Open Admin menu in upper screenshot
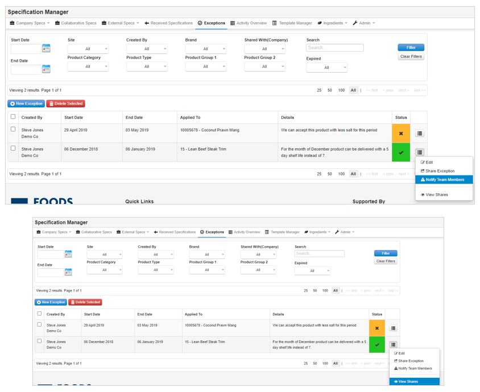Screen dimensions: 480x392 pyautogui.click(x=363, y=23)
